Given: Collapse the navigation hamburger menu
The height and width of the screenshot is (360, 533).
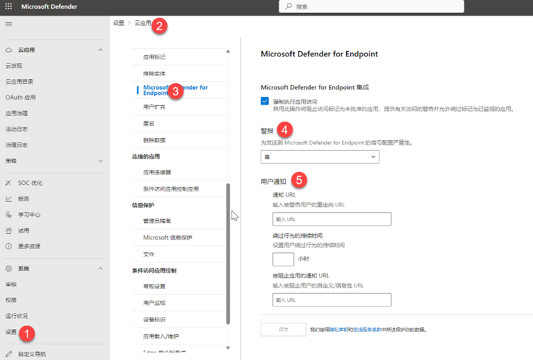Looking at the screenshot, I should click(x=9, y=24).
